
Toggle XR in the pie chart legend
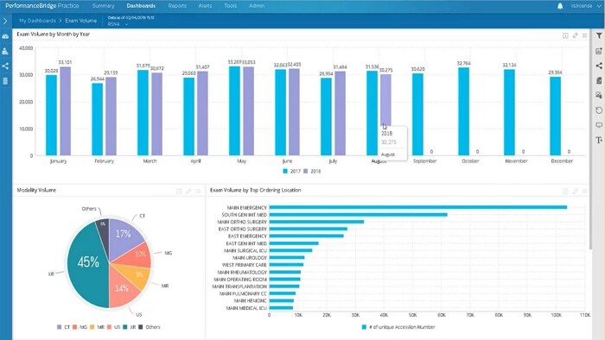130,327
